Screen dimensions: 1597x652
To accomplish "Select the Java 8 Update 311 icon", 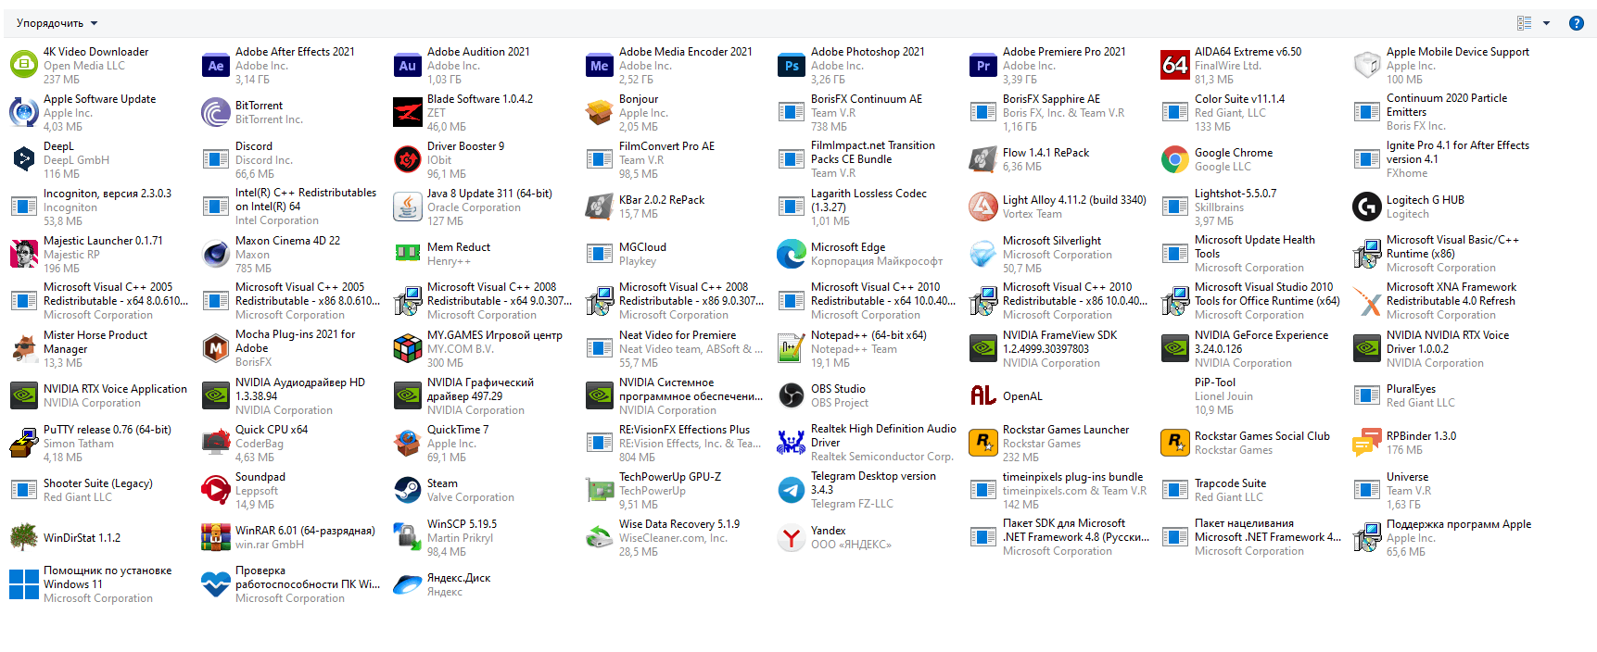I will click(407, 207).
